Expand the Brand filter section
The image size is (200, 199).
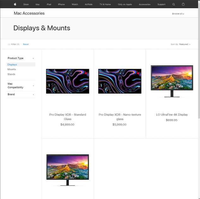pos(33,94)
